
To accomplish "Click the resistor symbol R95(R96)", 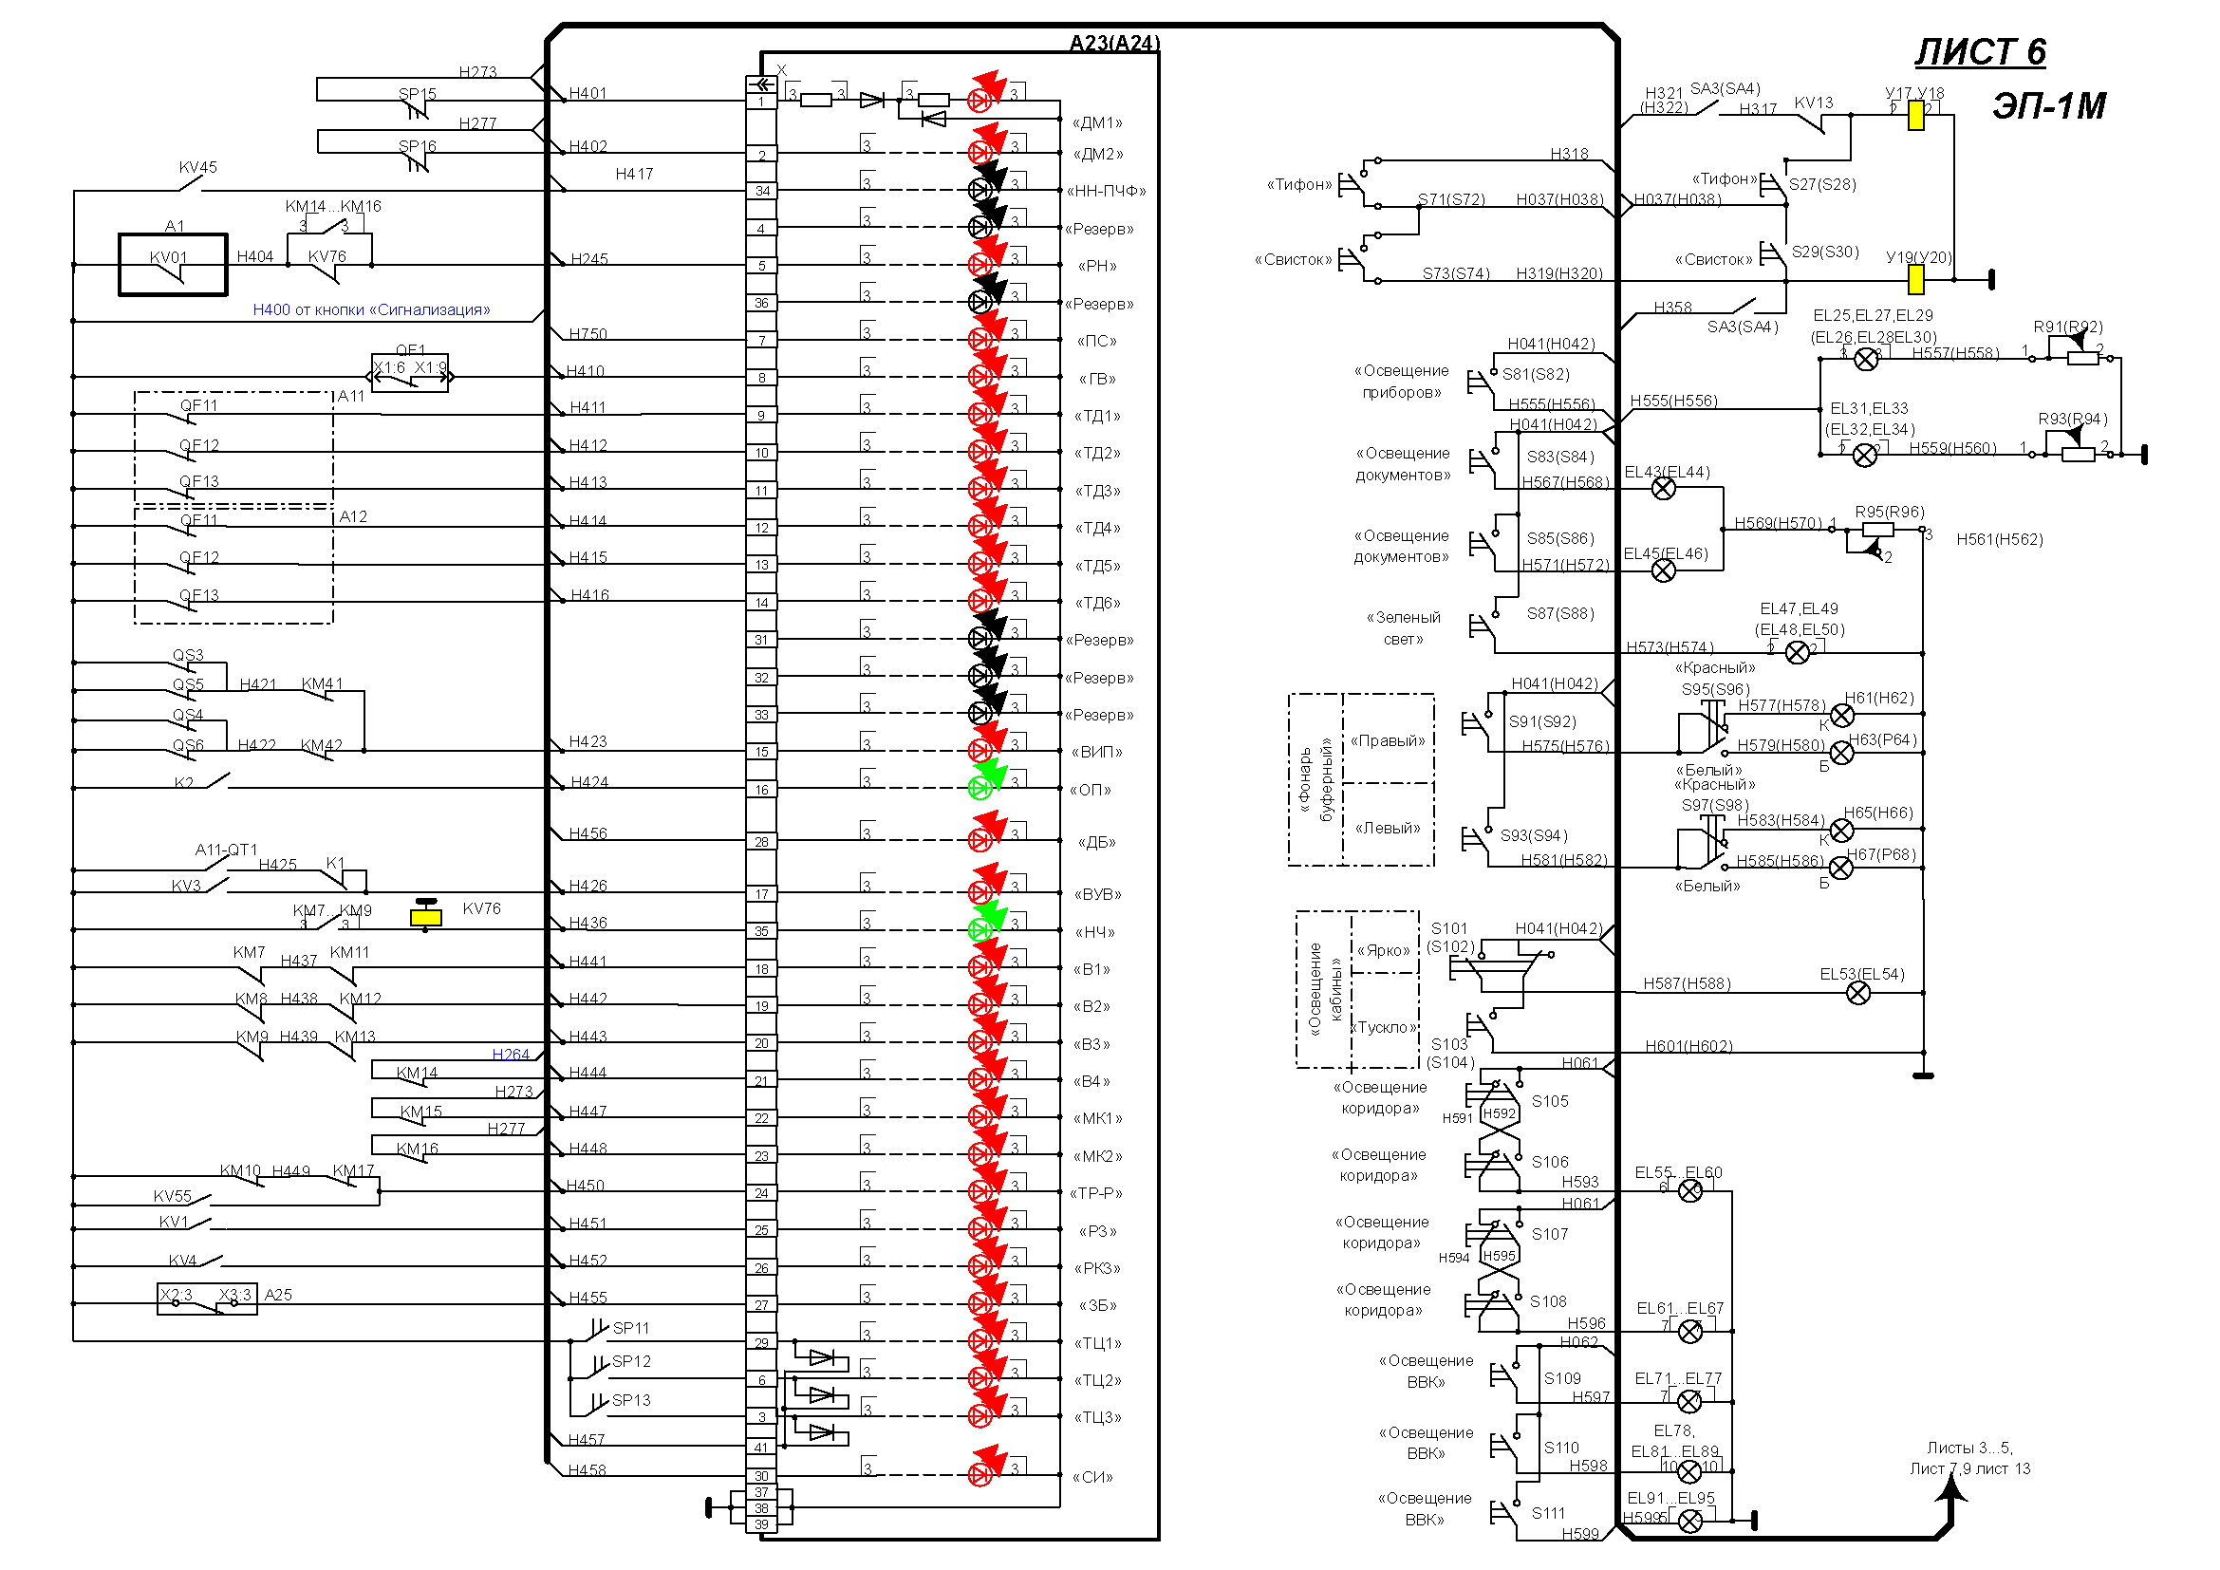I will click(x=1877, y=530).
